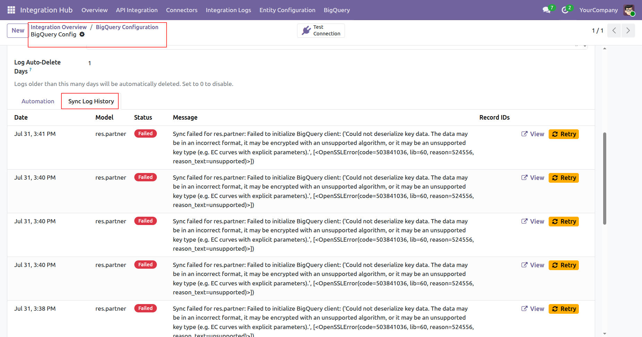View the Jul 31, 3:38 PM log record
The width and height of the screenshot is (642, 337).
(x=533, y=309)
